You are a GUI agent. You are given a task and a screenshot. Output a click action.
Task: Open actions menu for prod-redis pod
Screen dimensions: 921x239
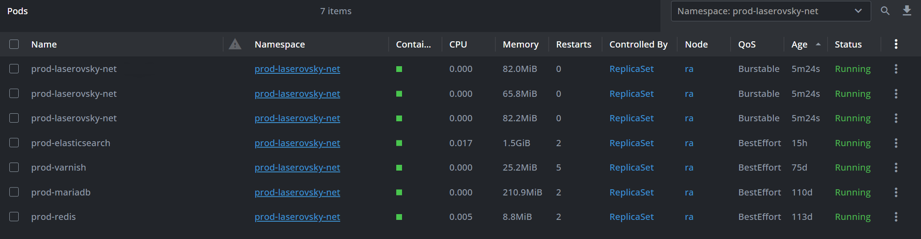tap(896, 217)
